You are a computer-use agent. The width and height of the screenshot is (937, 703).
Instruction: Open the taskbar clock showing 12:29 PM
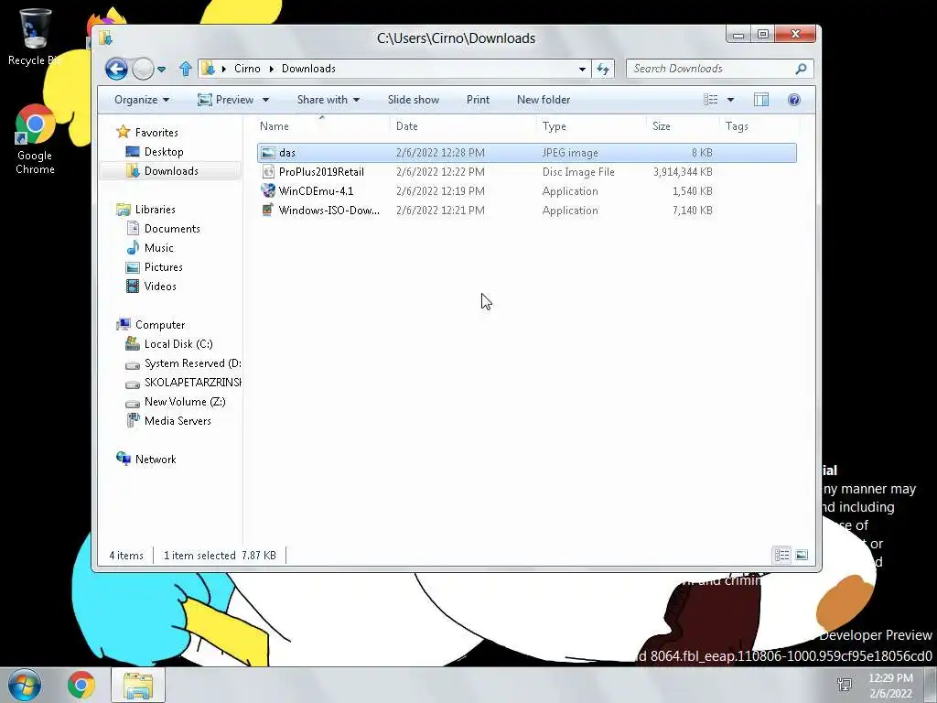(890, 685)
